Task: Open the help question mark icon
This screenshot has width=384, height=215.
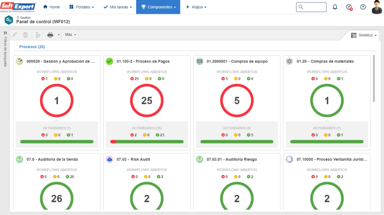Action: tap(363, 7)
